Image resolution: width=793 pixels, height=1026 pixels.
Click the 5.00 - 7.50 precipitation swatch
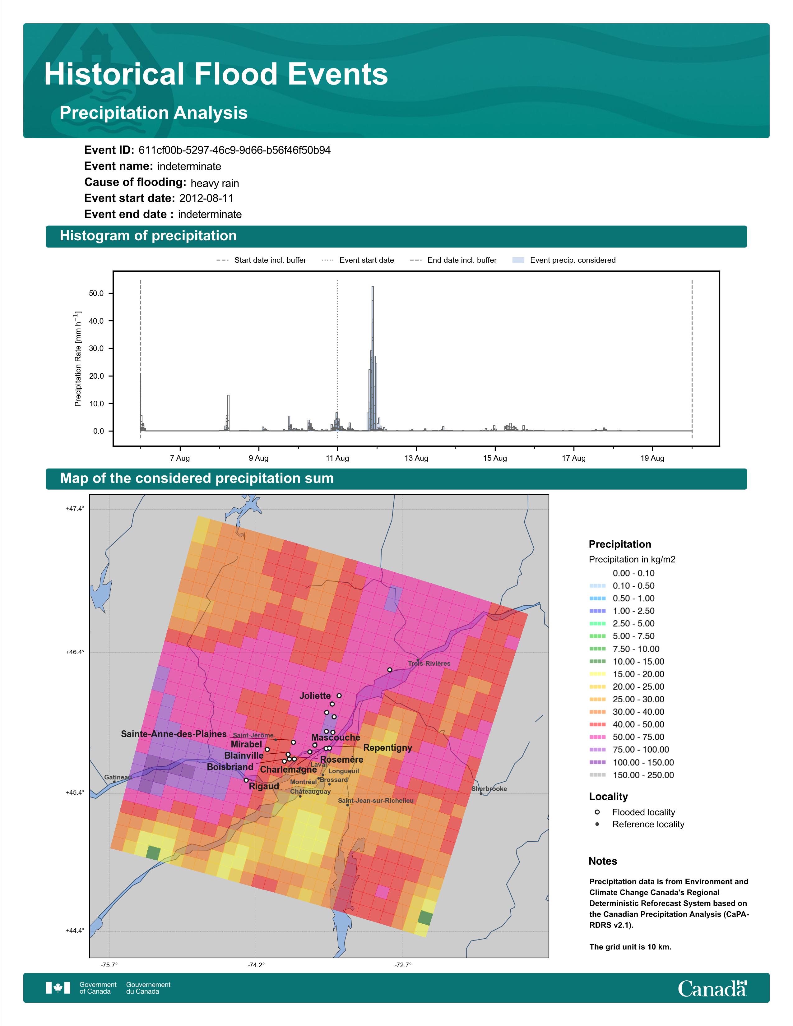coord(597,636)
